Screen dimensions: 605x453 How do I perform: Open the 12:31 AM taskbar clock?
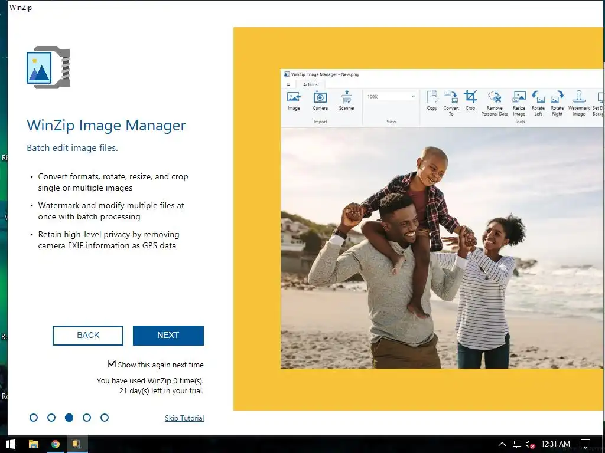point(555,444)
